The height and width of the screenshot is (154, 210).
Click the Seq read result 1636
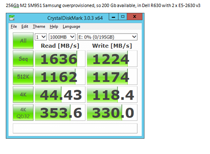pyautogui.click(x=60, y=59)
